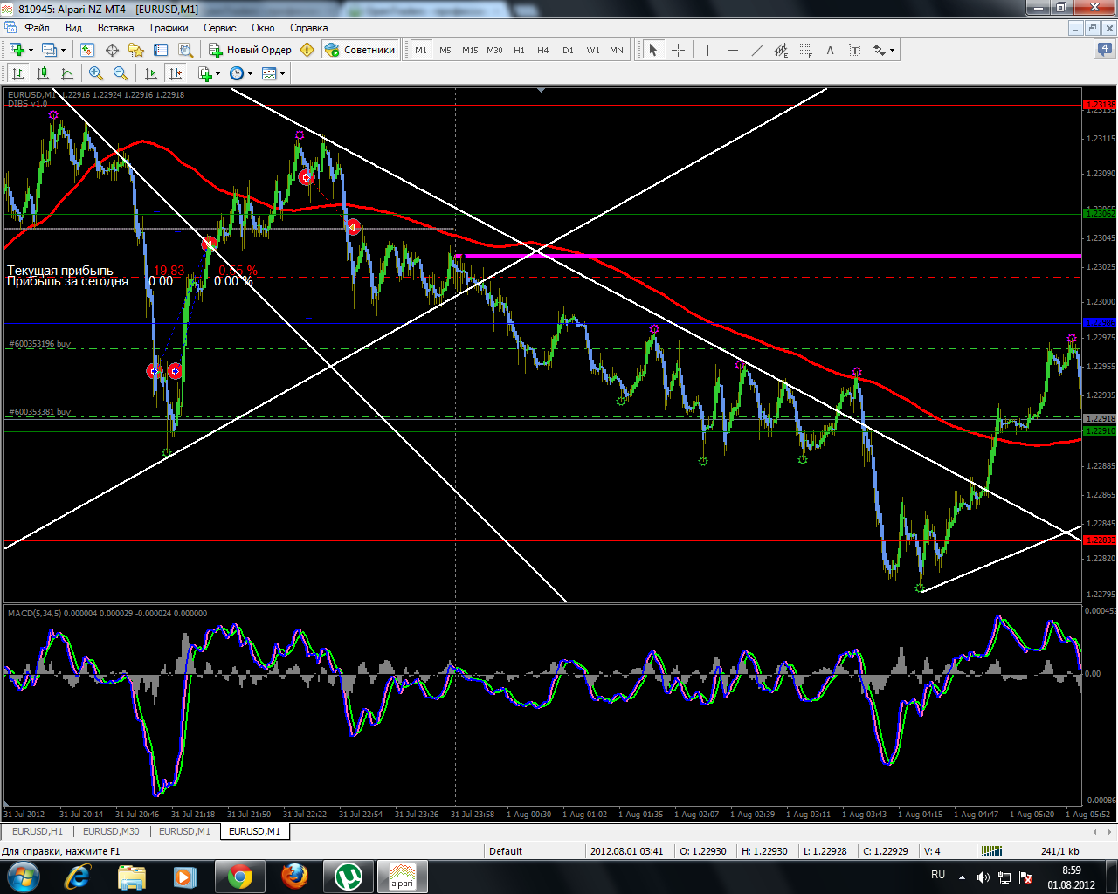Select the Fibonacci retracement tool
Image resolution: width=1118 pixels, height=894 pixels.
[805, 50]
